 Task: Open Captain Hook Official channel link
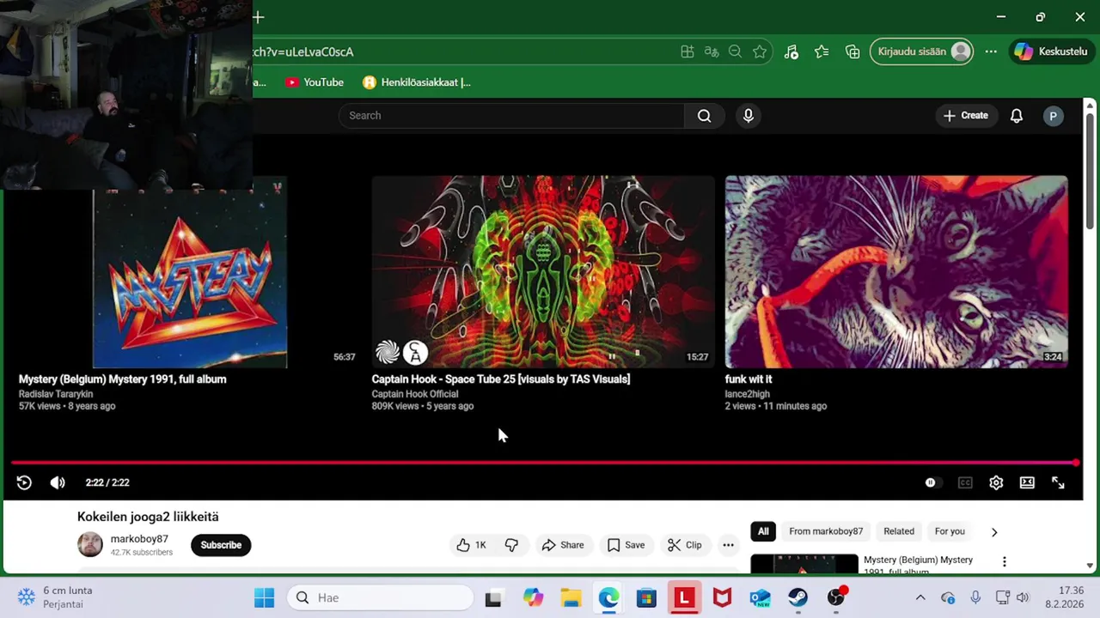coord(415,394)
